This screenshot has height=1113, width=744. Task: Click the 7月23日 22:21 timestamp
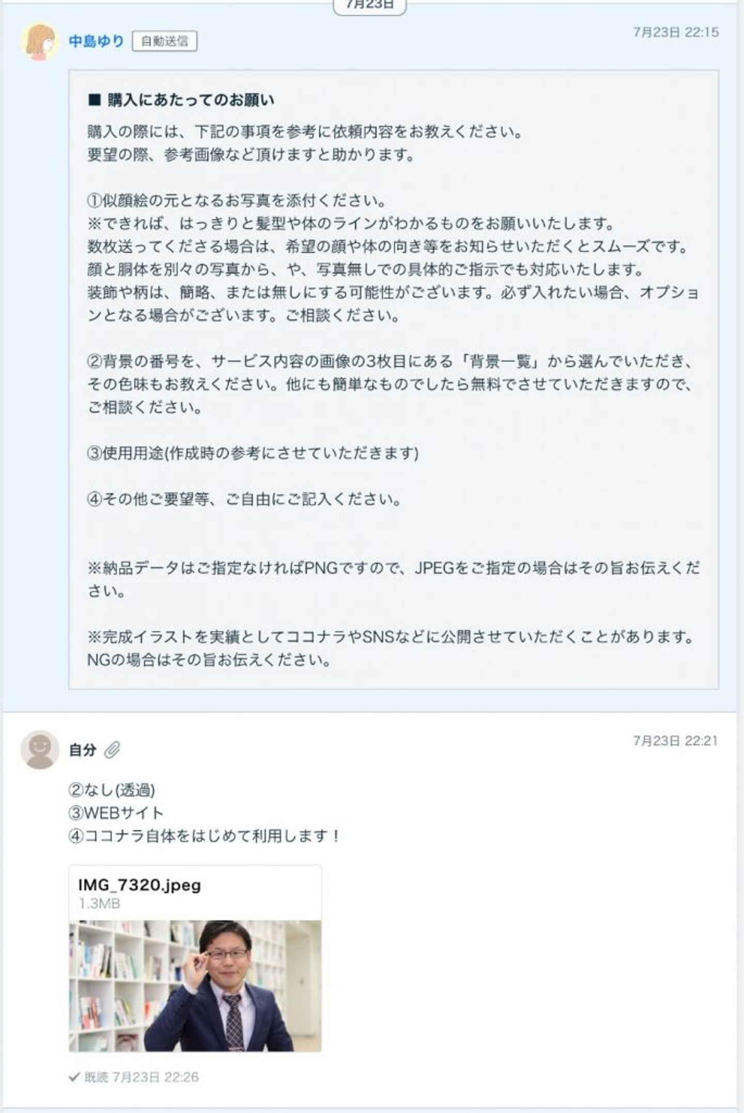[x=675, y=741]
